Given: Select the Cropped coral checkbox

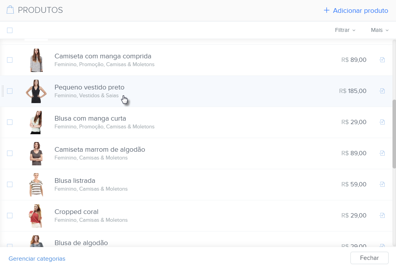Looking at the screenshot, I should pyautogui.click(x=10, y=216).
